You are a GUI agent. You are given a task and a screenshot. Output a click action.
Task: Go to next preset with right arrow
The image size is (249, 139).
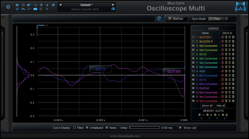[113, 5]
